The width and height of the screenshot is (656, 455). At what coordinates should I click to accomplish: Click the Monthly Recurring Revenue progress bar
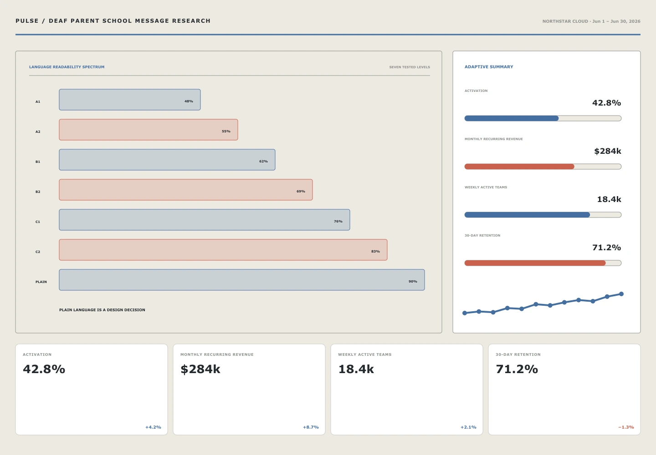(543, 167)
